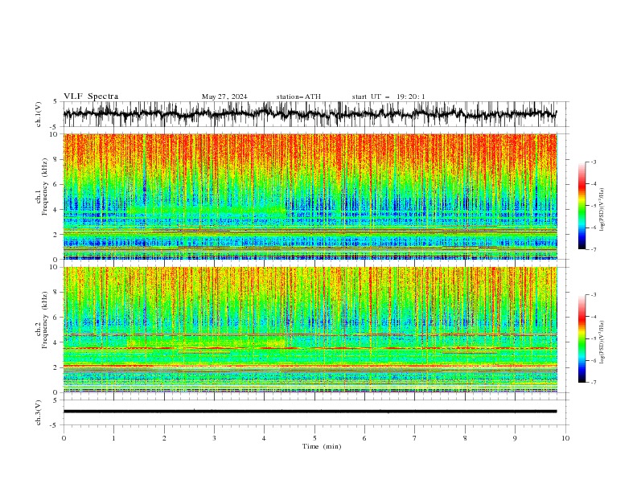Click inside the ch.1 spectrogram panel
Screen dimensions: 637x492
coord(310,196)
